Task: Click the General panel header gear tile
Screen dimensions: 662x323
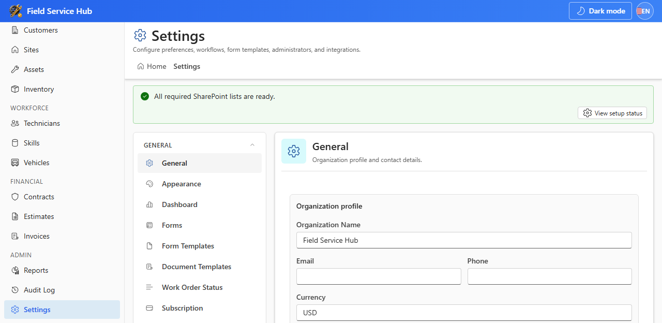Action: point(294,151)
